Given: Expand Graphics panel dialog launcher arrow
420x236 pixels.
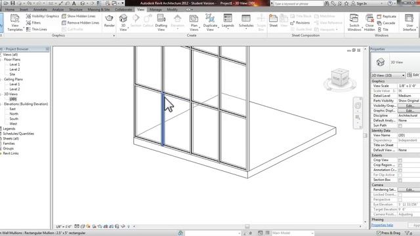Looking at the screenshot, I should (114, 35).
